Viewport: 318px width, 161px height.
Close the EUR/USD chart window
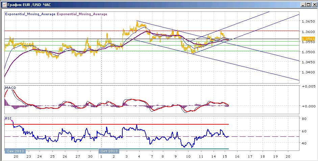[x=314, y=4]
